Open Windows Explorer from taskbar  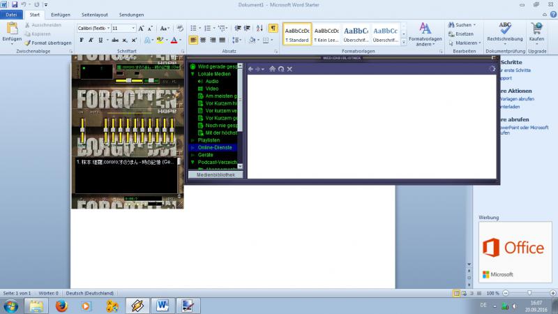36,306
